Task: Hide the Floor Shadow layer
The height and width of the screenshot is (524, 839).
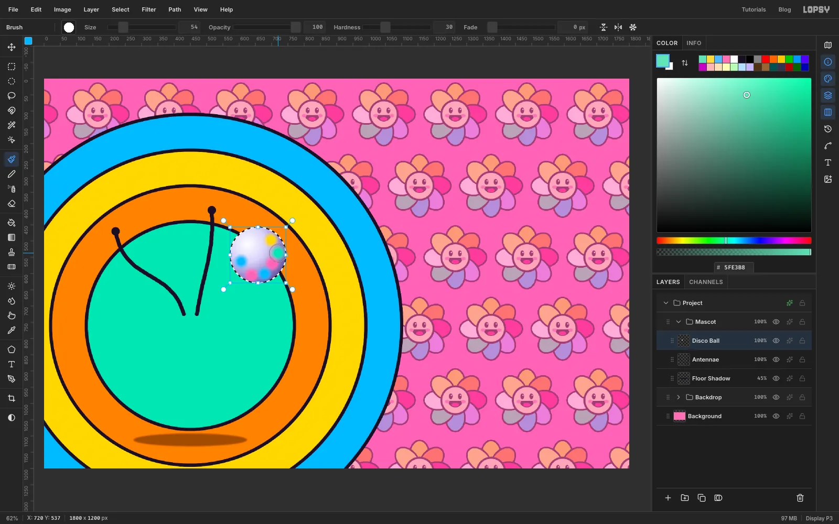Action: (x=776, y=378)
